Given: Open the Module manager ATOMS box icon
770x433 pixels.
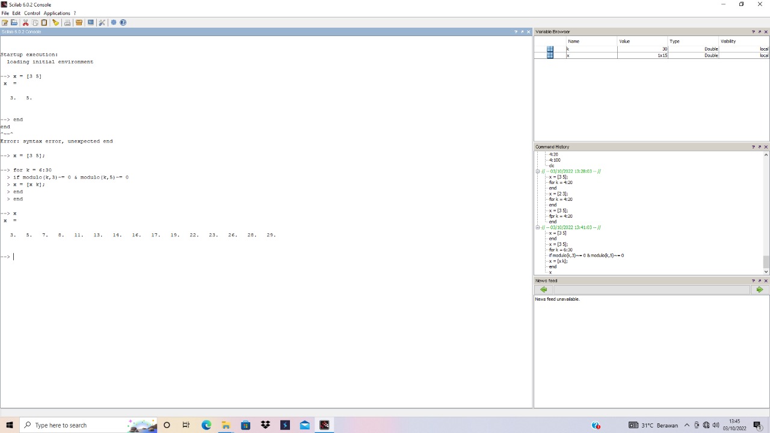Looking at the screenshot, I should [79, 22].
